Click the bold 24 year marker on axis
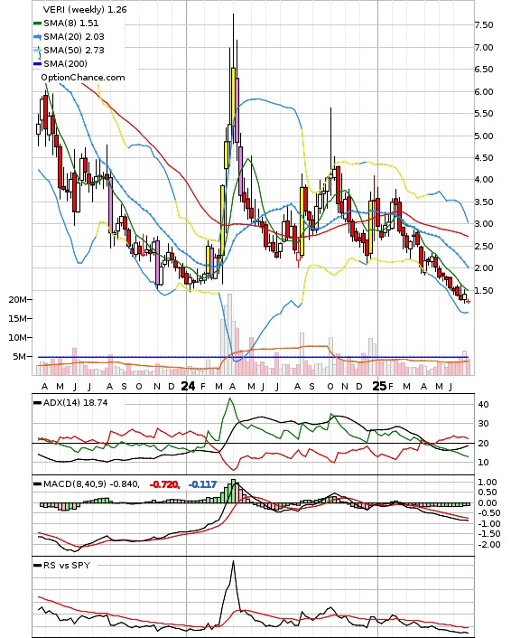This screenshot has width=511, height=638. click(x=188, y=386)
